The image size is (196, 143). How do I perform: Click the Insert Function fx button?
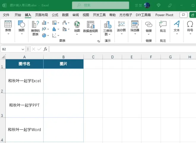(45, 49)
